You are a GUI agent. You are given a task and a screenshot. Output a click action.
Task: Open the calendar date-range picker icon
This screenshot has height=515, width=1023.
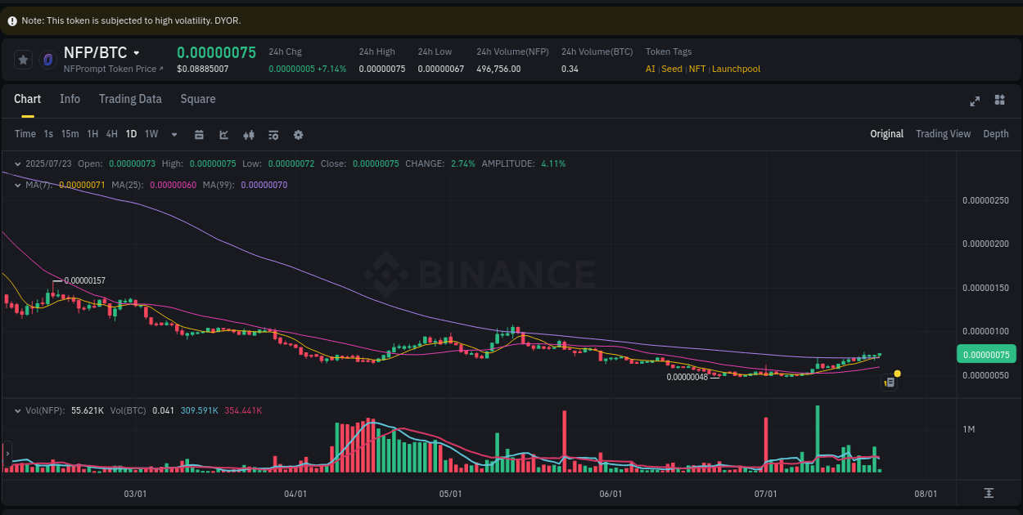(x=199, y=134)
